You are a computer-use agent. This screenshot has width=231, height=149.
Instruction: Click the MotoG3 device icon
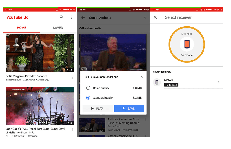(x=157, y=82)
